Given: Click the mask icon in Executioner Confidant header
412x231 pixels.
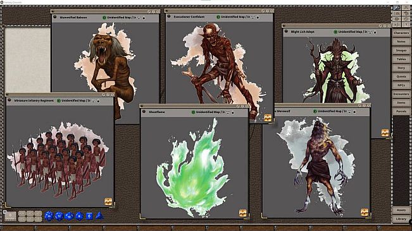Looking at the screenshot, I should click(253, 17).
